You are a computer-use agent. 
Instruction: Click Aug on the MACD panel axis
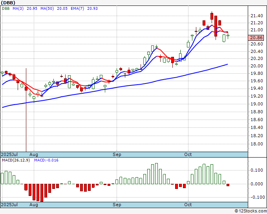[33, 205]
